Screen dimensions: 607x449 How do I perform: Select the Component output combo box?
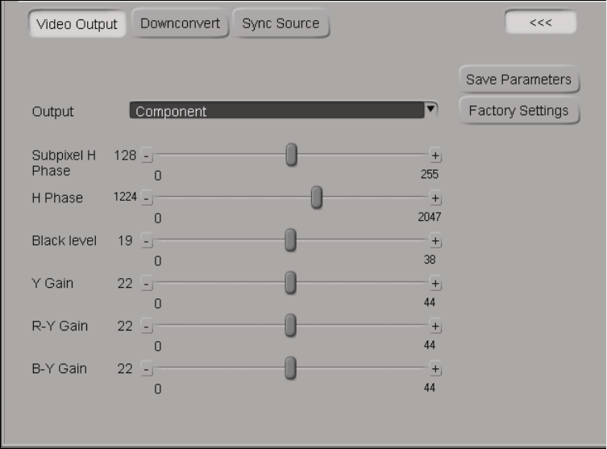point(276,111)
